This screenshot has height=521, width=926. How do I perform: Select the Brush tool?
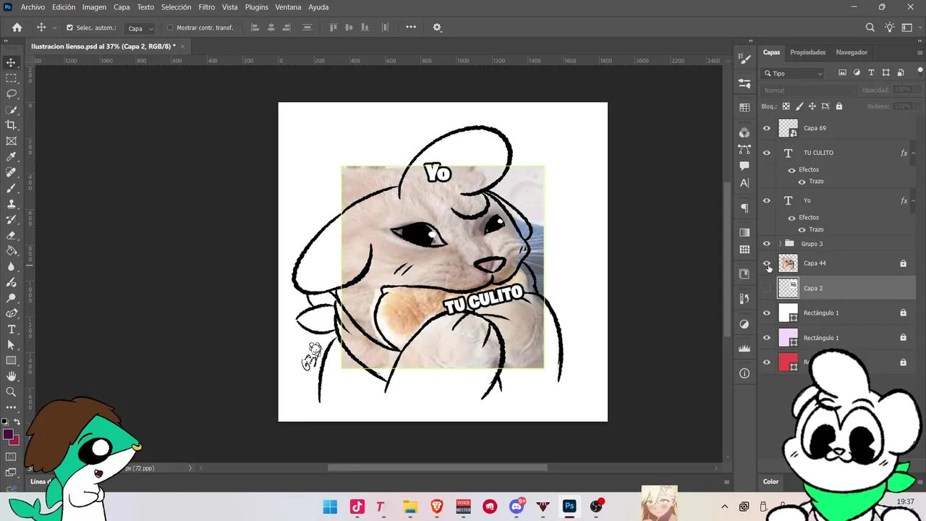tap(11, 188)
